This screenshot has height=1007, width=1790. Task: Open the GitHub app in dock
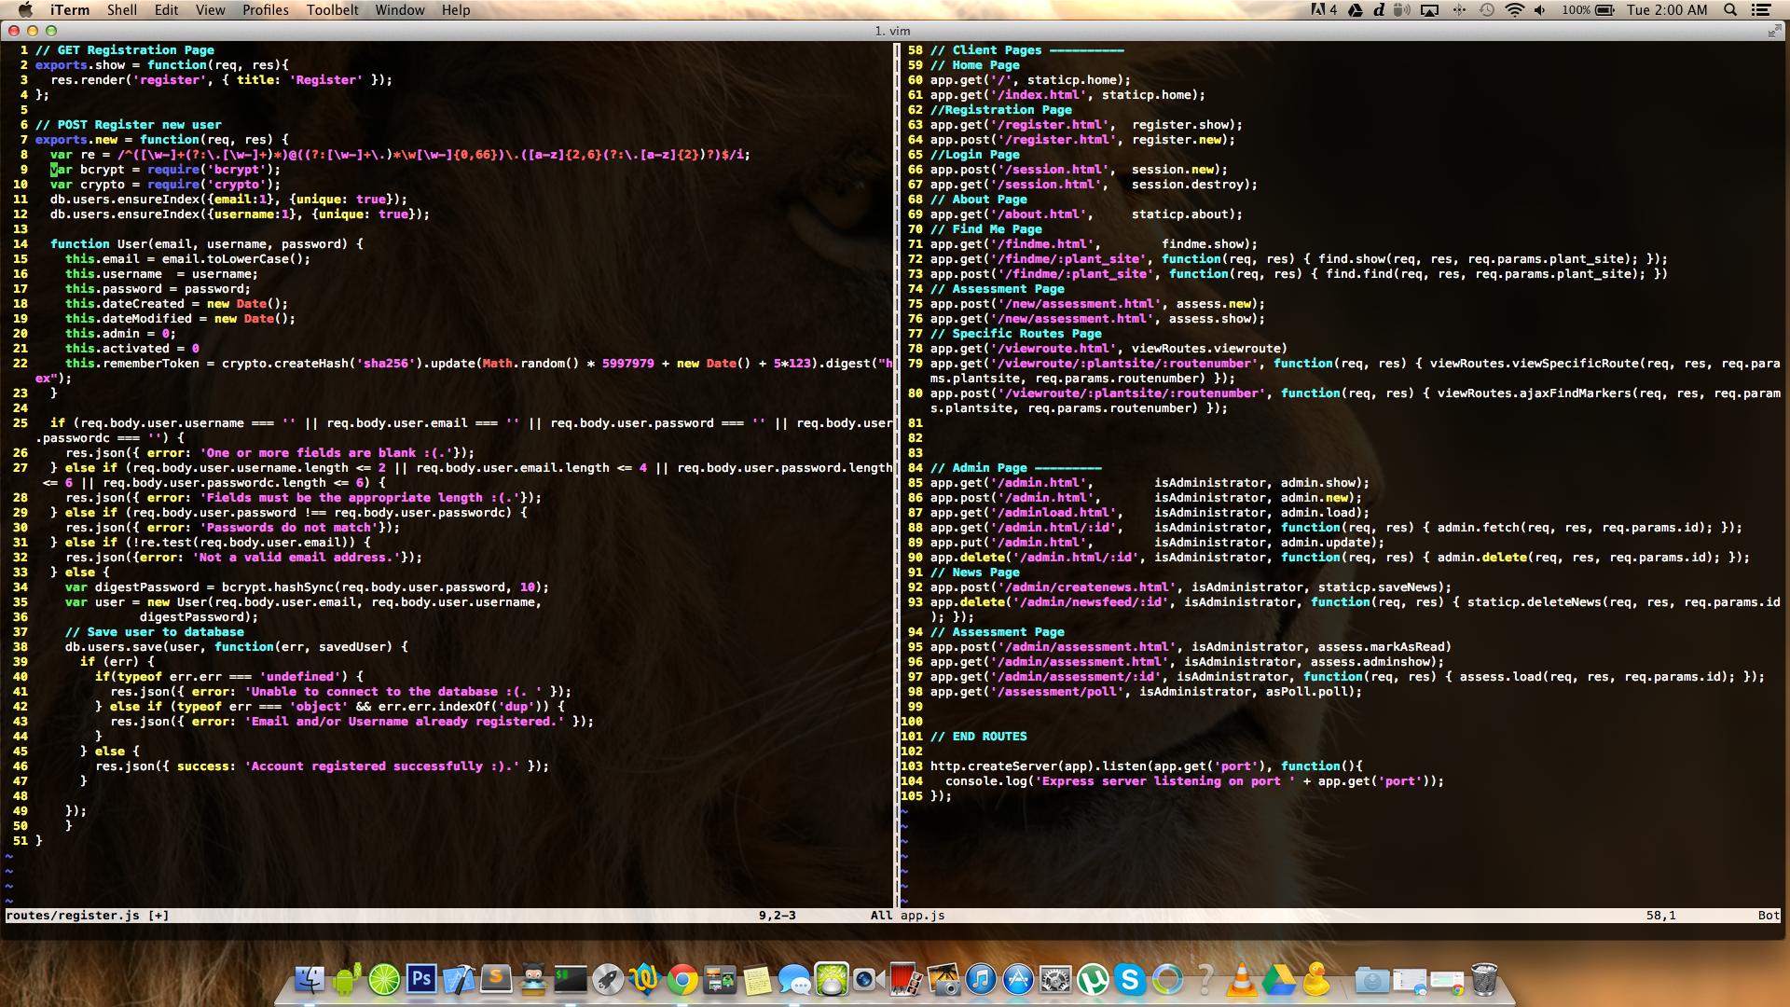533,979
